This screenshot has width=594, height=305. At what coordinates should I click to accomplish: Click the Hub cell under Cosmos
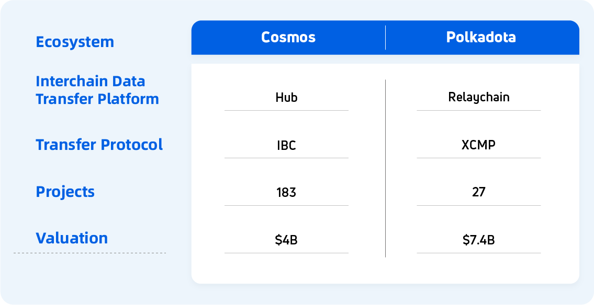(286, 98)
